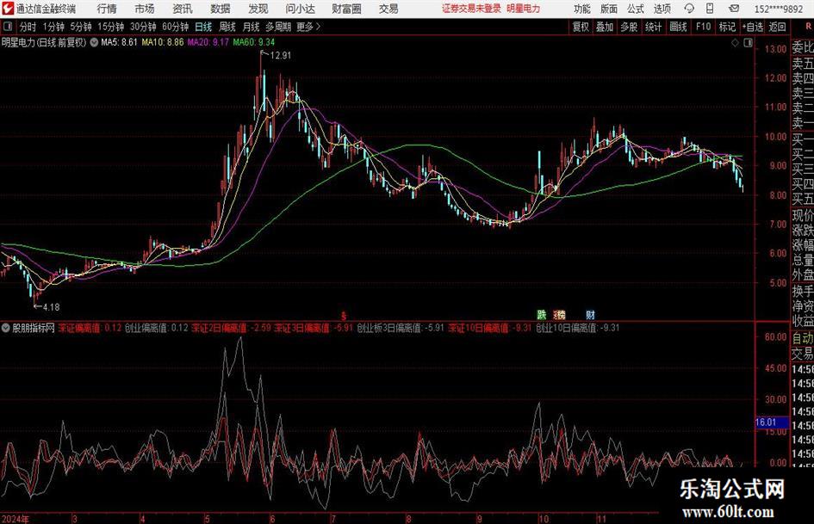Click the 画线 draw line toolbar button
The height and width of the screenshot is (524, 814).
678,27
